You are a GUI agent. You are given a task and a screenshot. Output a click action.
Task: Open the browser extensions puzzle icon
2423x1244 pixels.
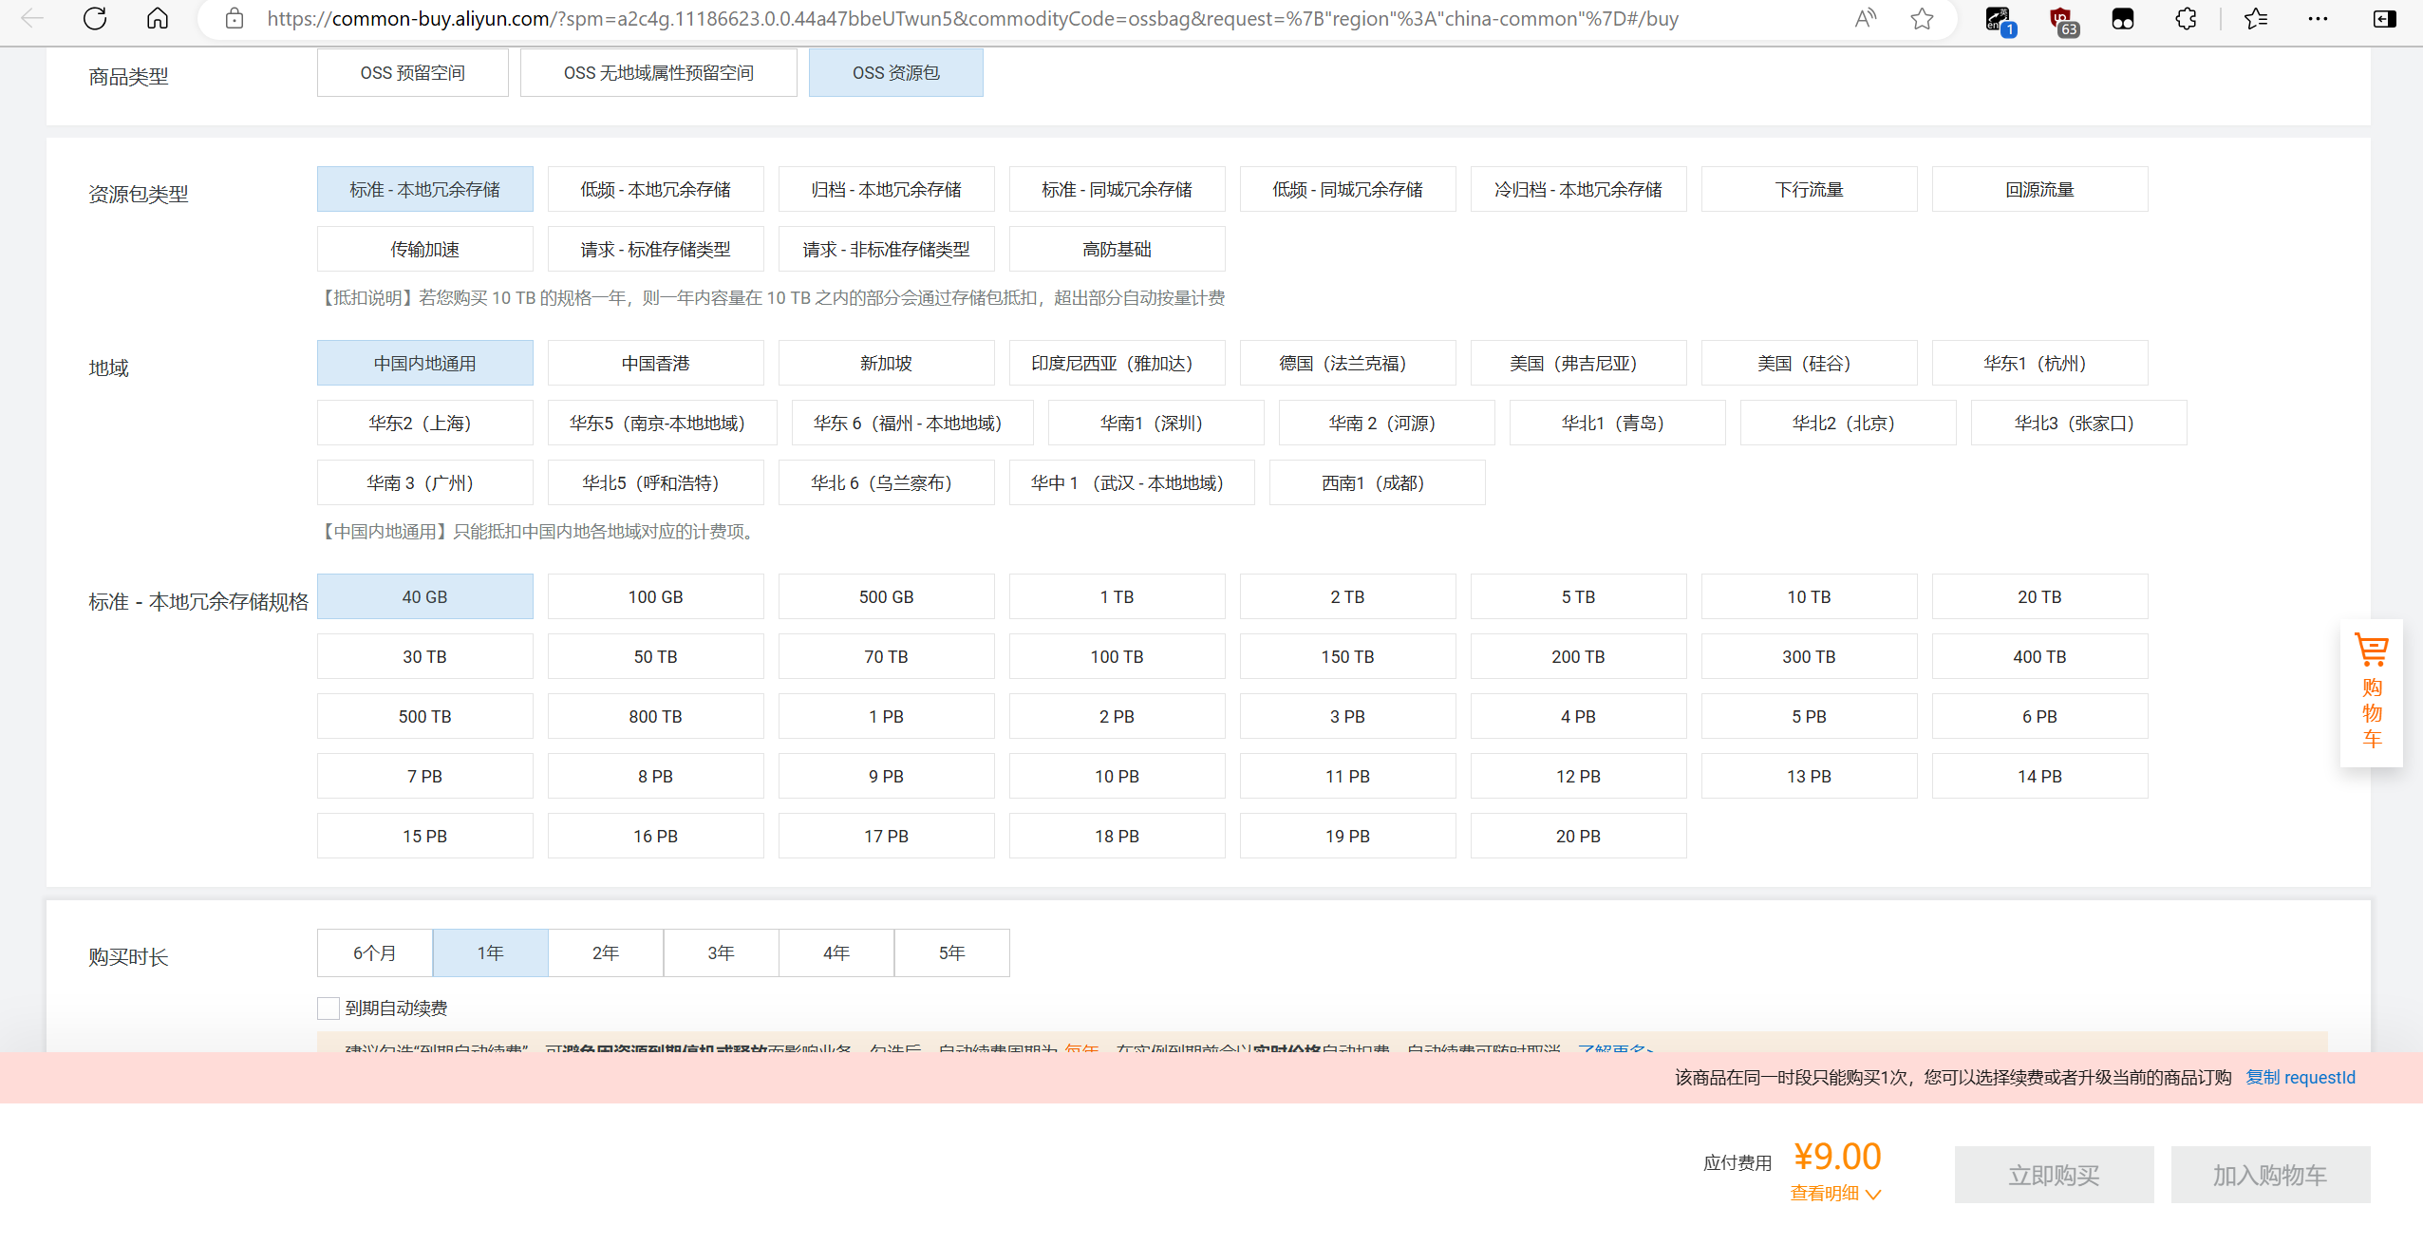2186,18
